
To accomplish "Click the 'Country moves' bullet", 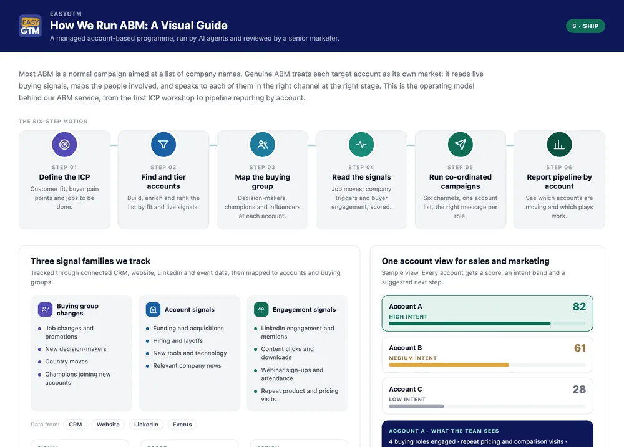I will pyautogui.click(x=67, y=362).
